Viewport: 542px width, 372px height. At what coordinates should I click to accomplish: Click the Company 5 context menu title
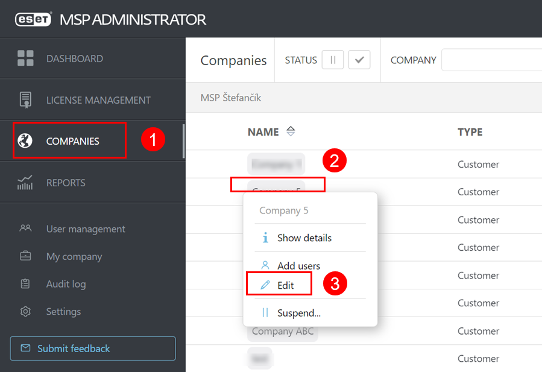point(283,210)
